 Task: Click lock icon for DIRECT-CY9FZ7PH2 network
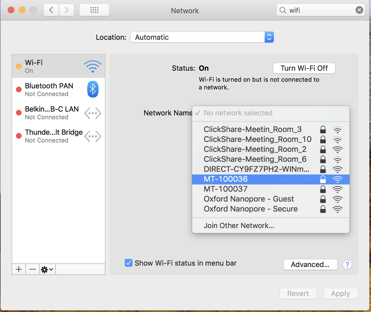323,169
